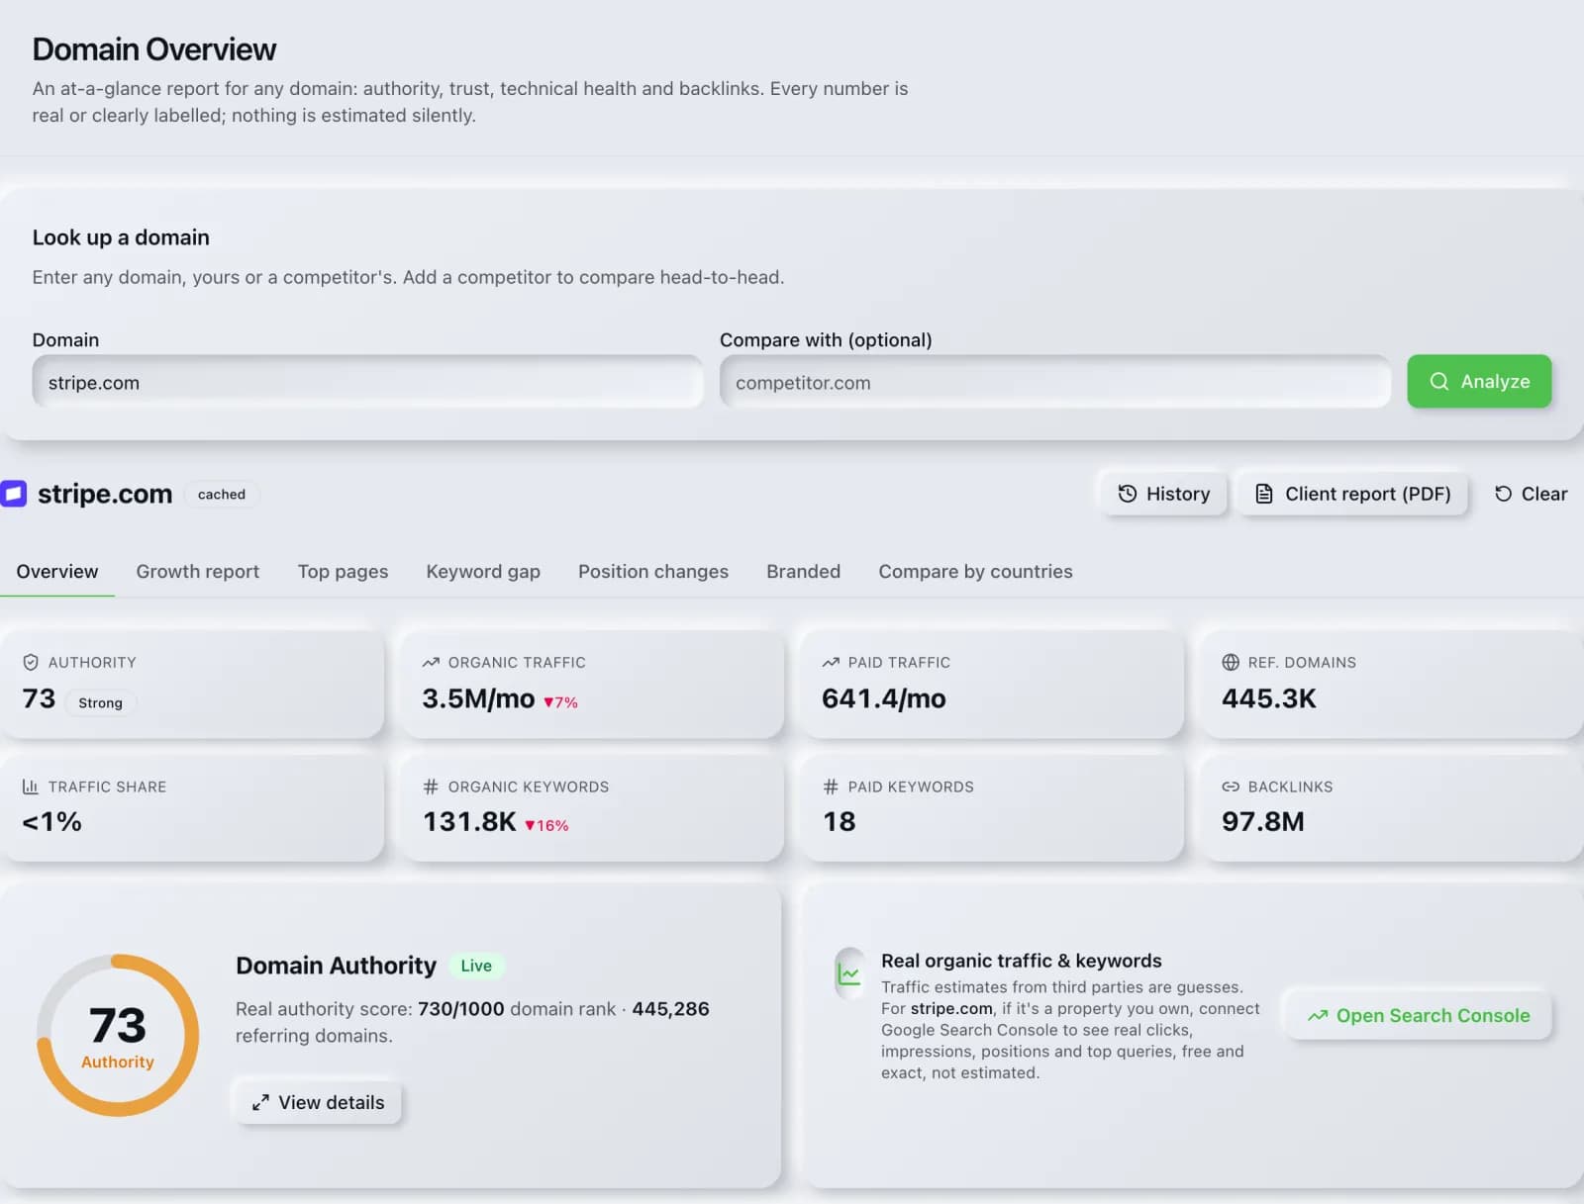
Task: Click the 445.3K ref. domains value
Action: click(1269, 698)
